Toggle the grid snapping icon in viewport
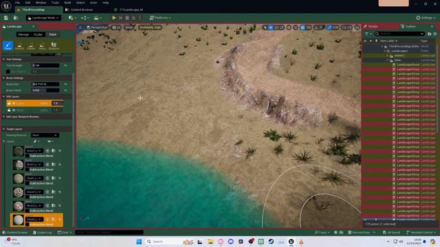The width and height of the screenshot is (440, 247). pyautogui.click(x=302, y=27)
